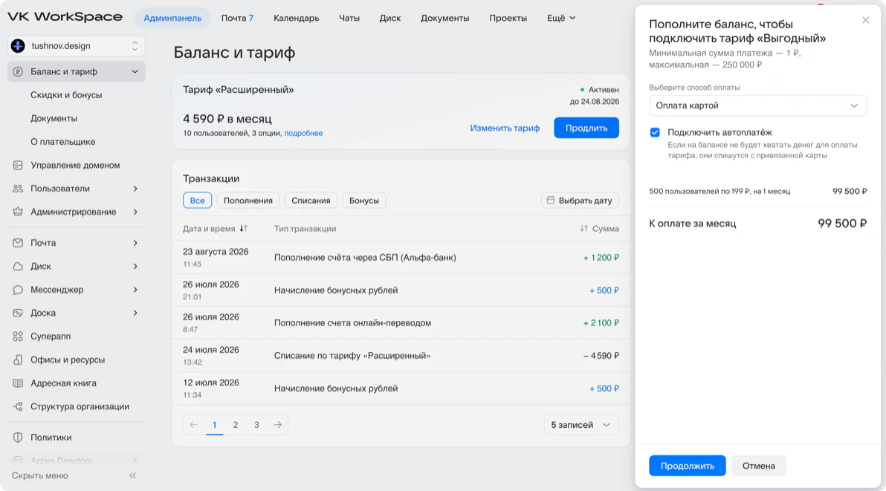The height and width of the screenshot is (491, 886).
Task: Expand the Администрирование submenu chevron
Action: 135,212
